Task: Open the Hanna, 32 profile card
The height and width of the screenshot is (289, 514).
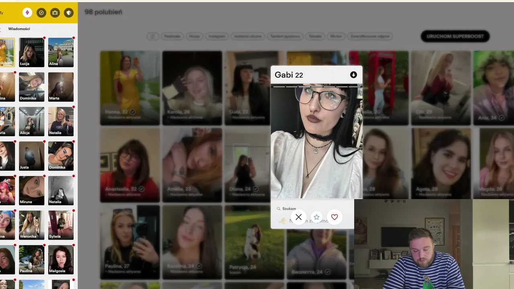Action: (130, 88)
